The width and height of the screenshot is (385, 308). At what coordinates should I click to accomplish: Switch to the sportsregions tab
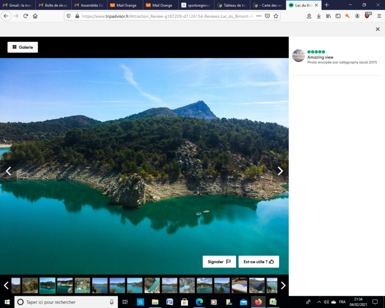click(196, 5)
